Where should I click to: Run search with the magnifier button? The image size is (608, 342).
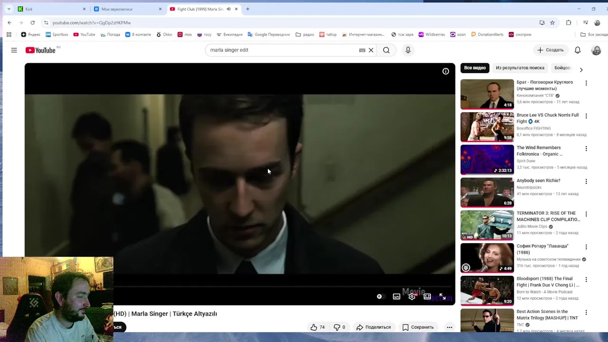tap(386, 50)
